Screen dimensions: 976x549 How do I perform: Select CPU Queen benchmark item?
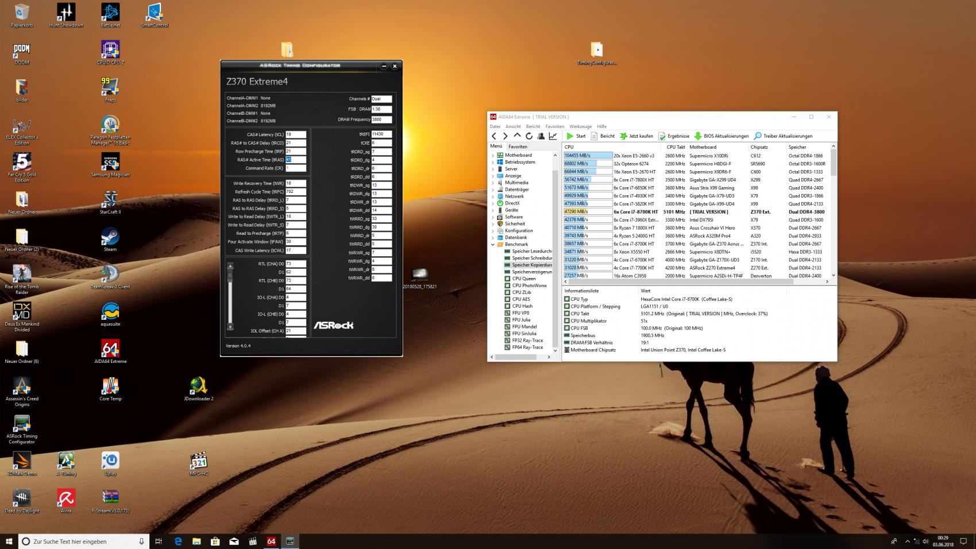520,279
